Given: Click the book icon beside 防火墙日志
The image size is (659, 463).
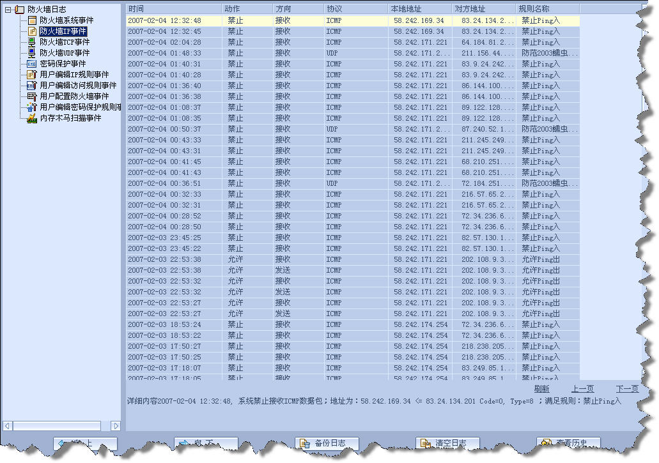Looking at the screenshot, I should click(19, 9).
